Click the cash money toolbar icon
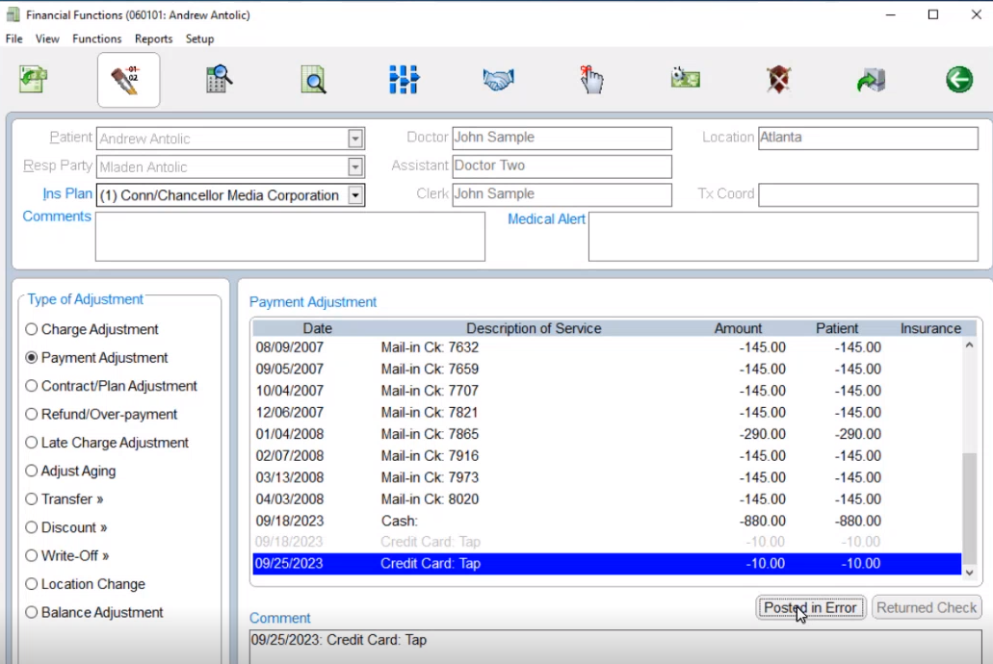Screen dimensions: 993x664 tap(685, 80)
